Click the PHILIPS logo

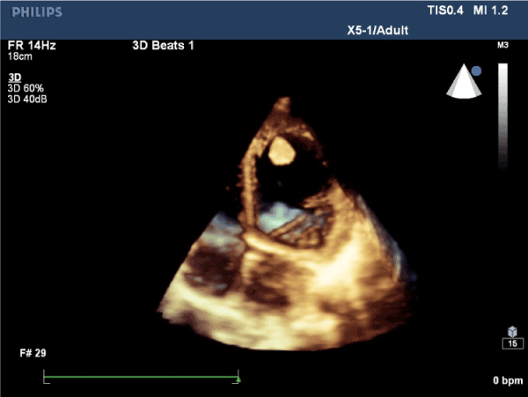pos(33,11)
